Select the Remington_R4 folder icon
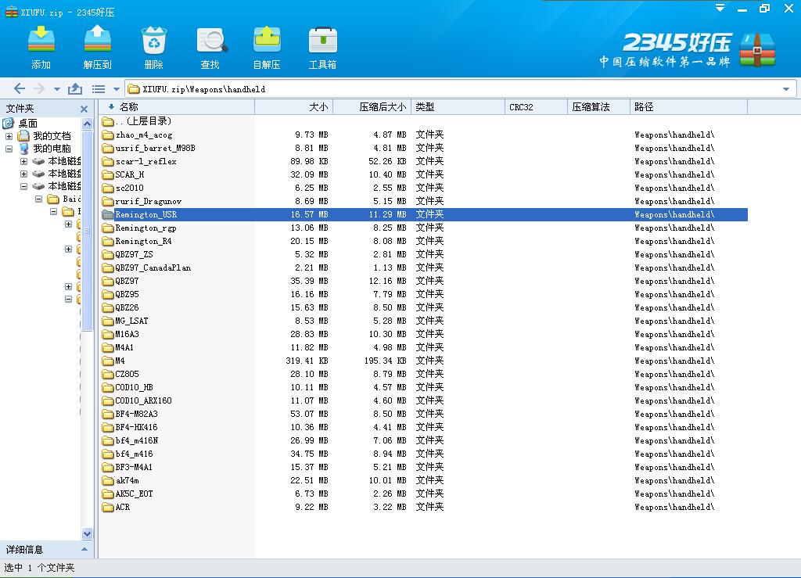The width and height of the screenshot is (801, 578). point(107,241)
